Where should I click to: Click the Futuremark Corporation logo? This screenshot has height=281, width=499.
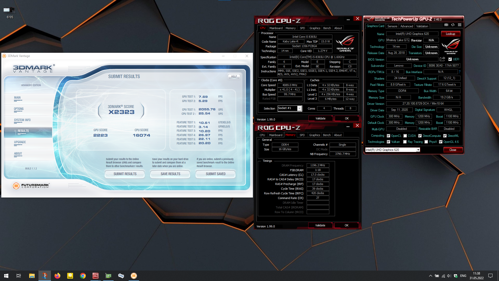point(31,186)
